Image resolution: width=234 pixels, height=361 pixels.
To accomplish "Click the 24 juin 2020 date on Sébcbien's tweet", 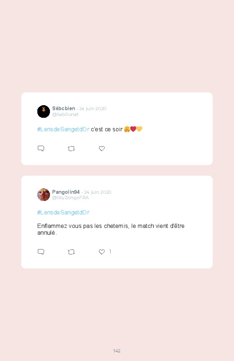I will tap(93, 109).
